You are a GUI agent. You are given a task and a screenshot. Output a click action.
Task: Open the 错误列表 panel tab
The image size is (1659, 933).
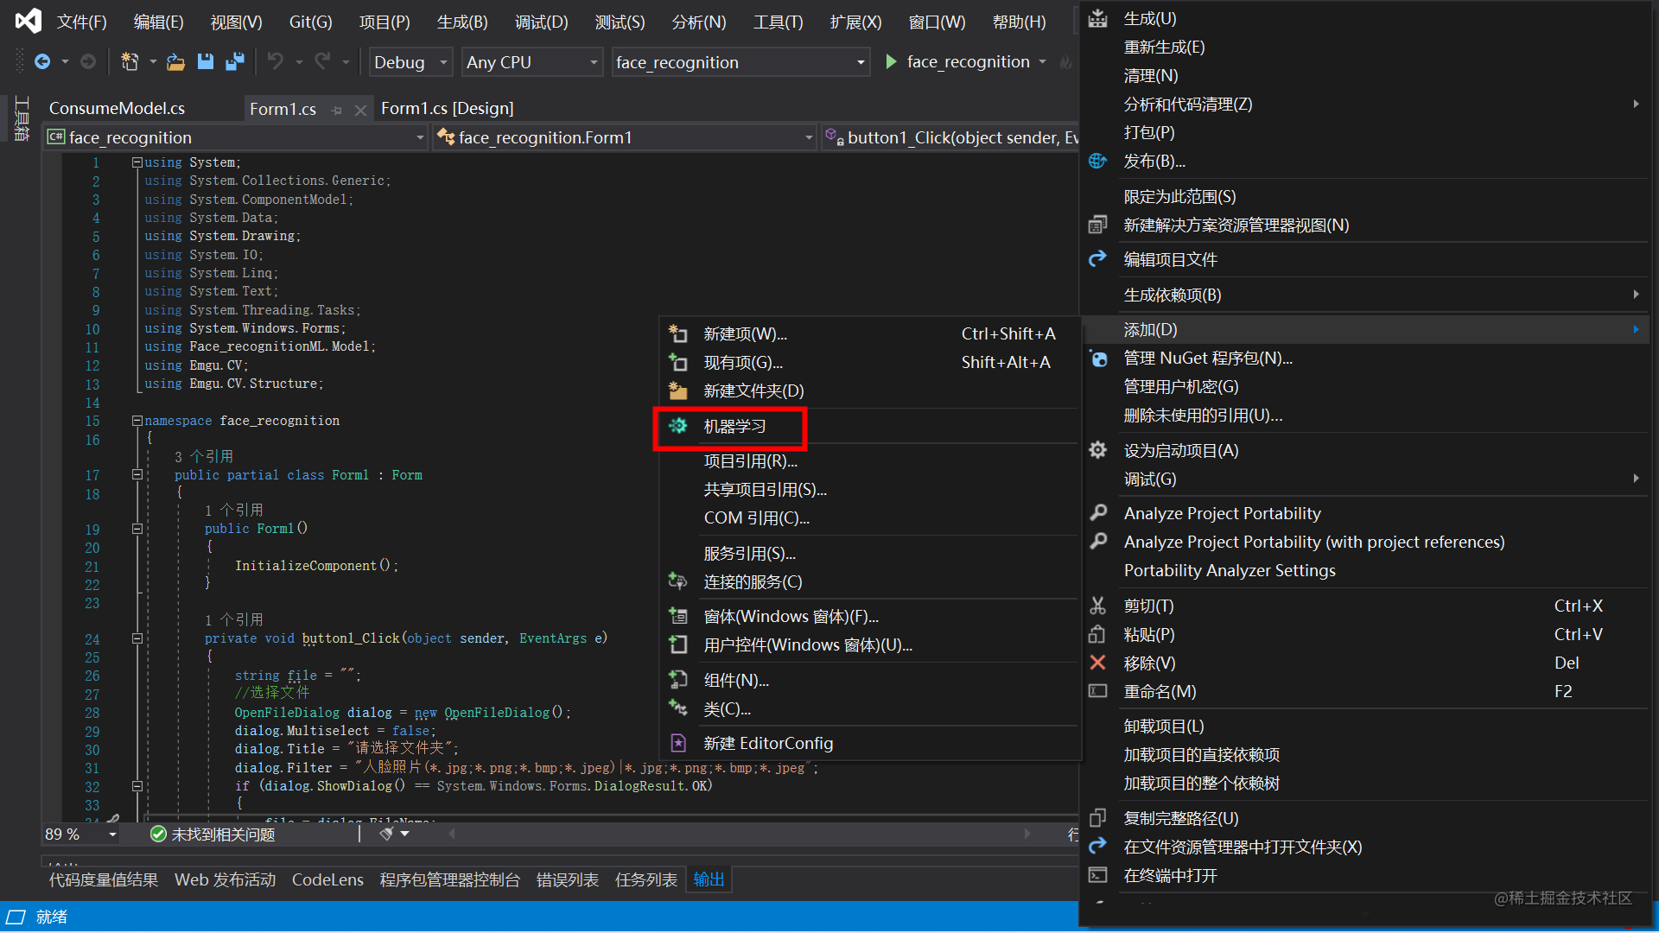pos(568,879)
